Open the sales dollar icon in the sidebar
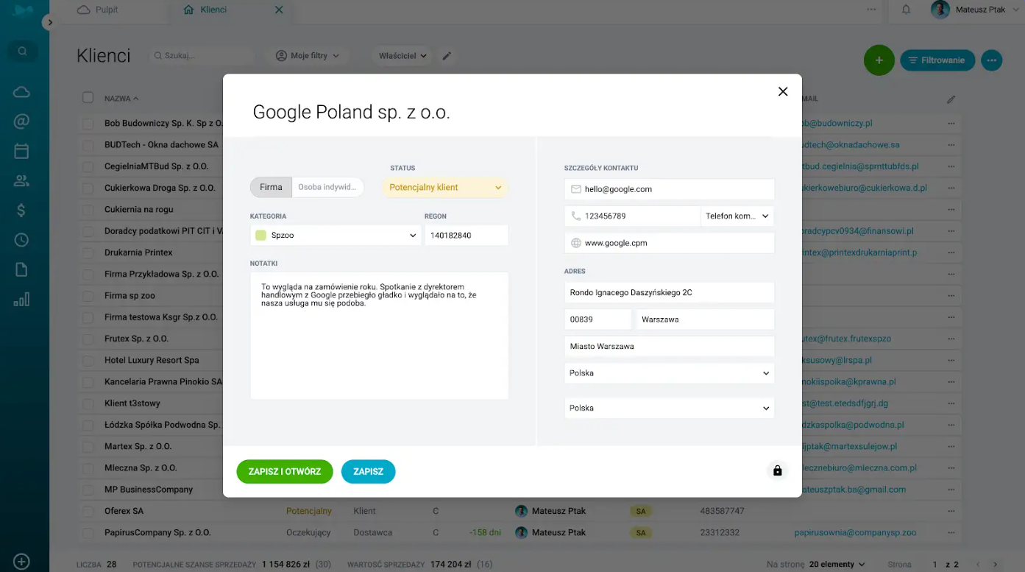 point(21,211)
